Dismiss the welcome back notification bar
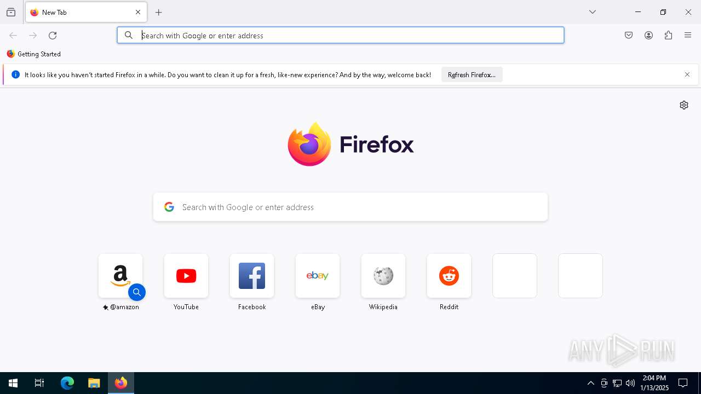 pyautogui.click(x=687, y=74)
